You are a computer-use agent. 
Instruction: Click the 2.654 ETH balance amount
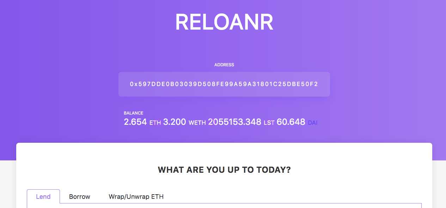135,122
